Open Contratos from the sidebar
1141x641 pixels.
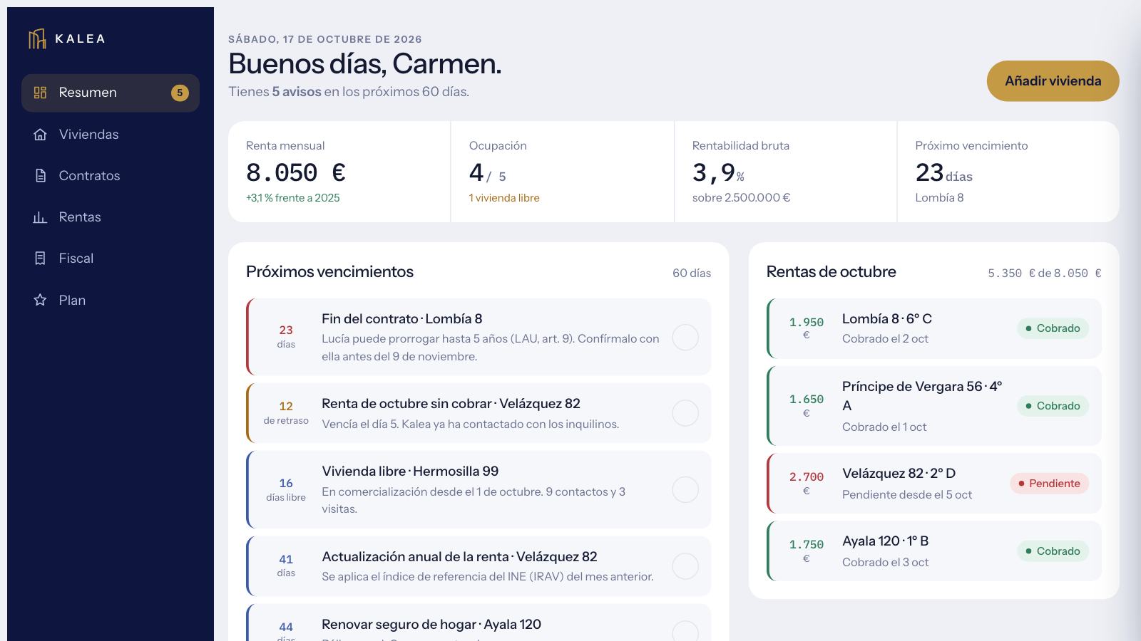(x=111, y=176)
